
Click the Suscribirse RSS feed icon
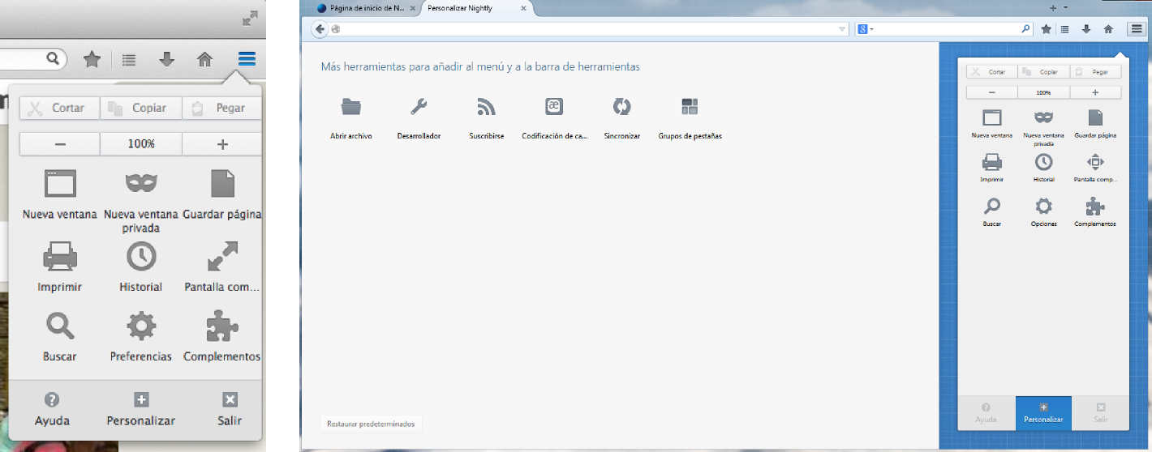[486, 107]
